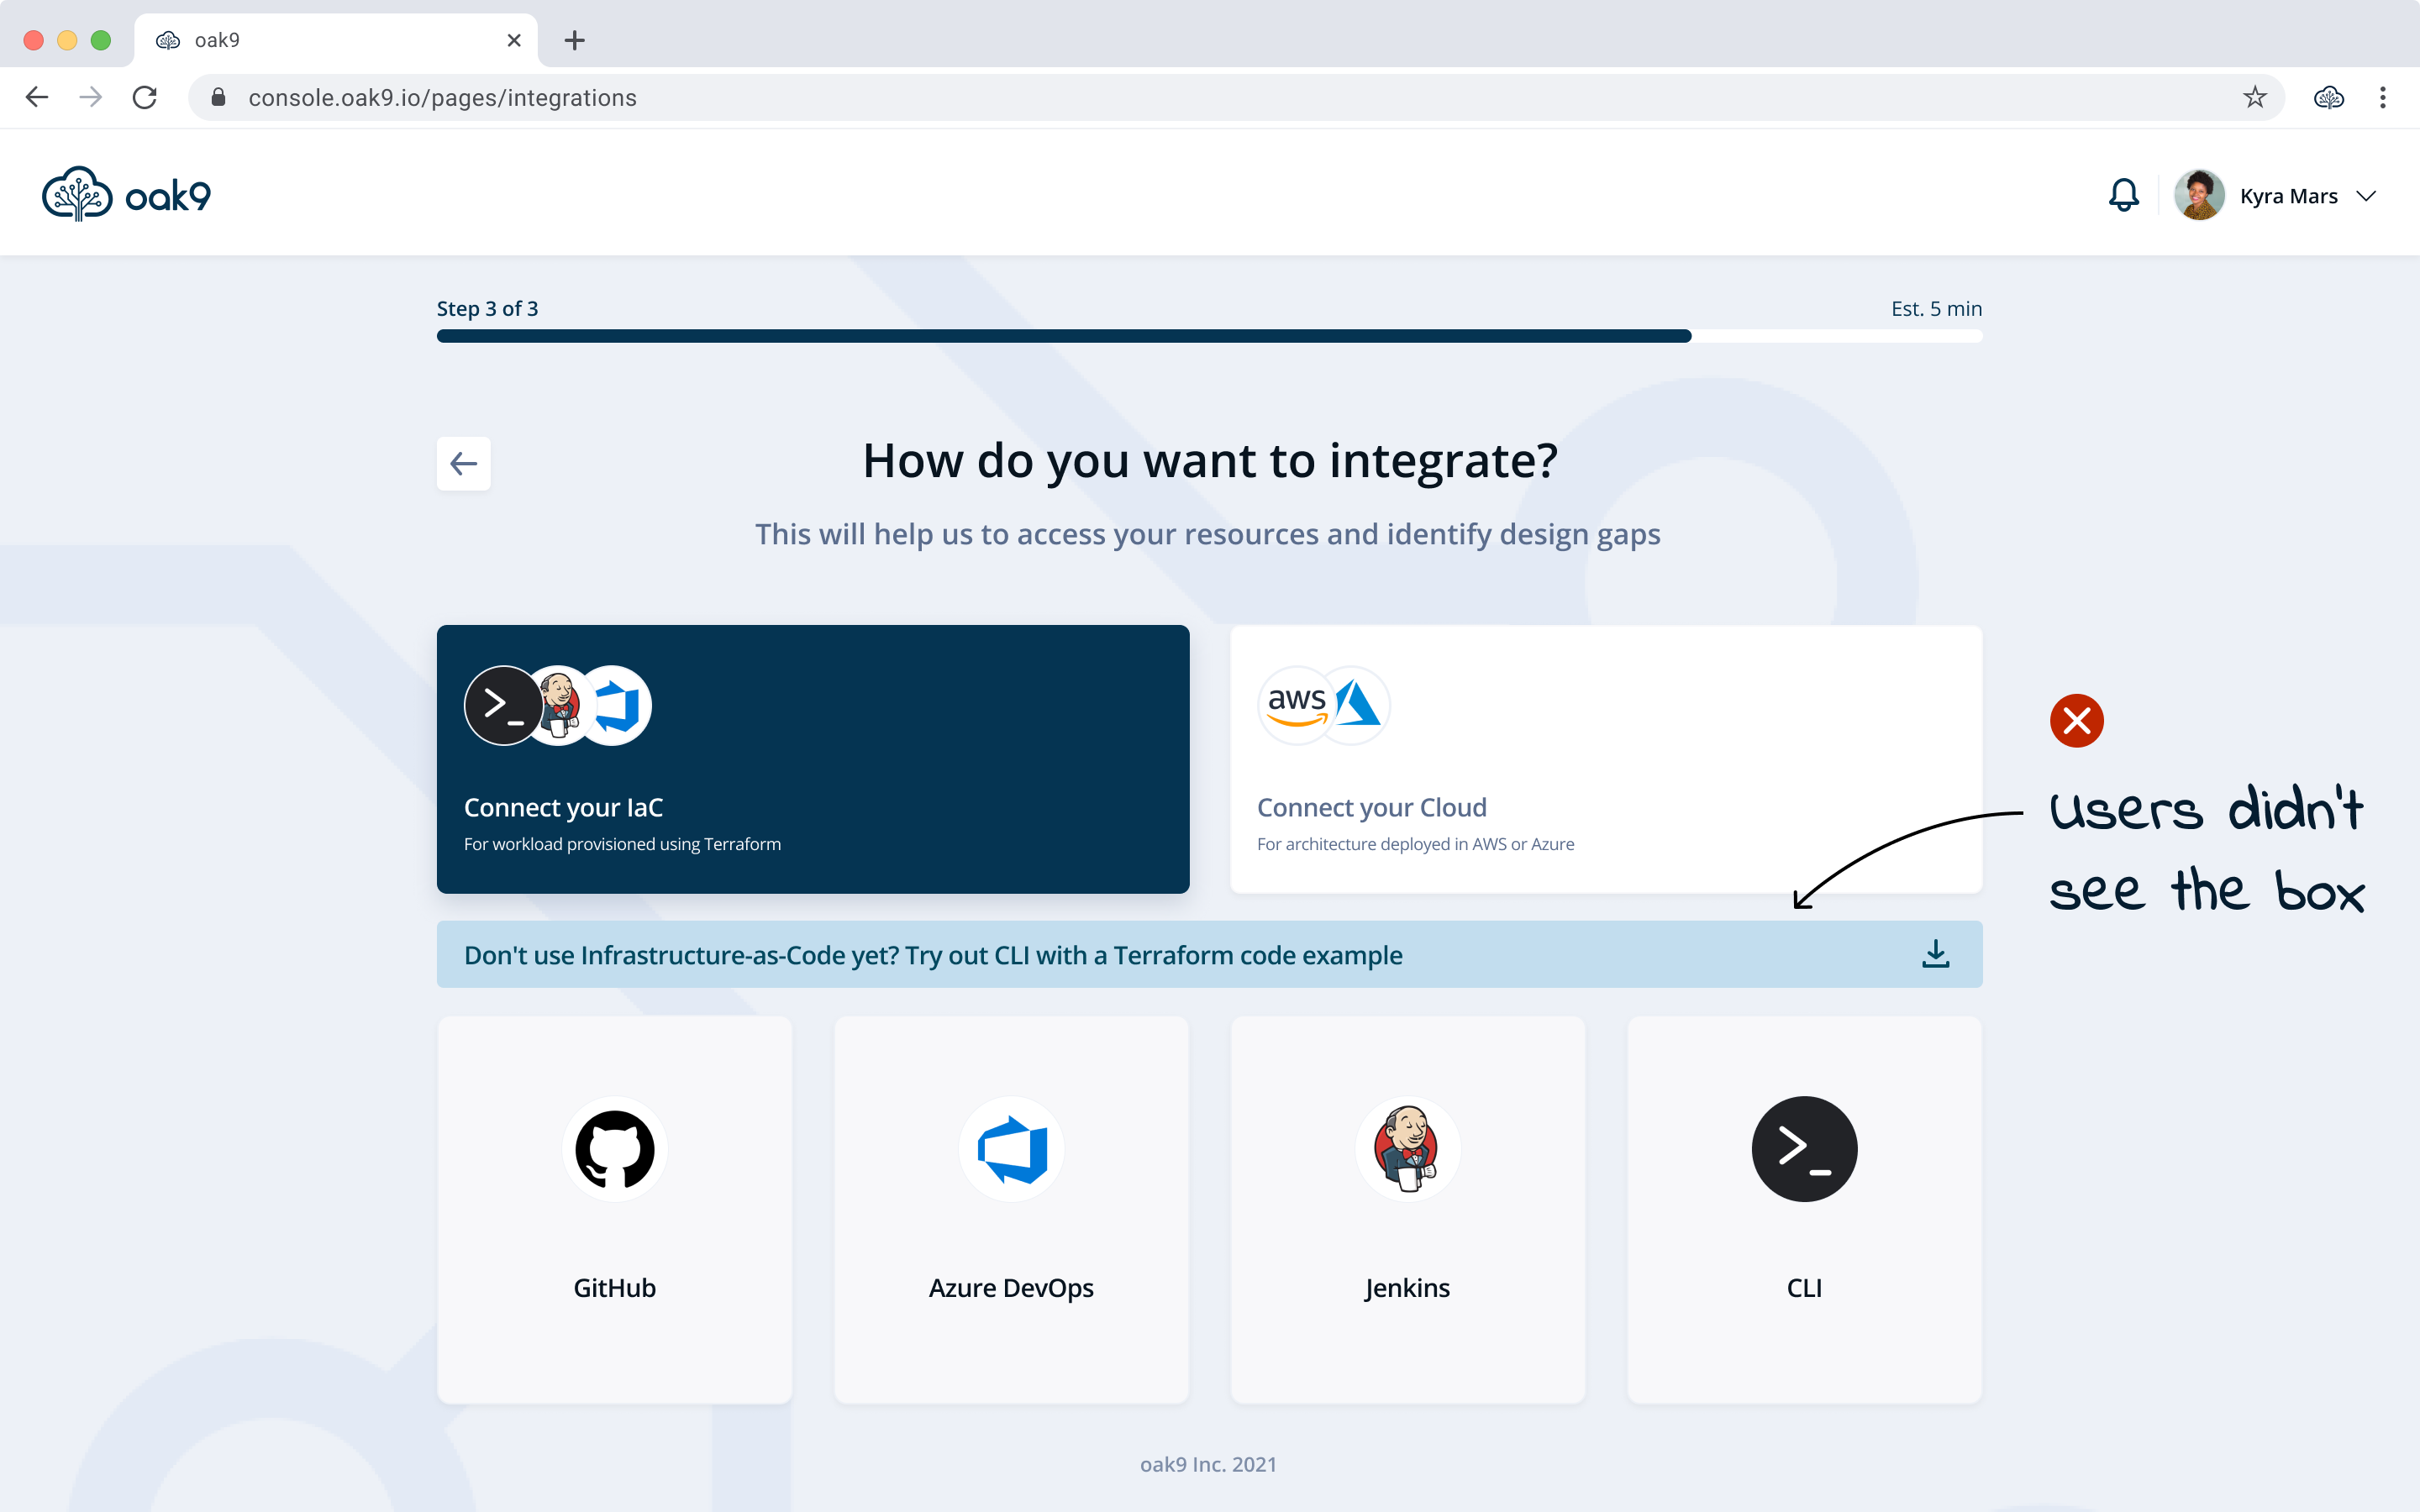This screenshot has height=1512, width=2420.
Task: Click the URL address bar field
Action: coord(1200,98)
